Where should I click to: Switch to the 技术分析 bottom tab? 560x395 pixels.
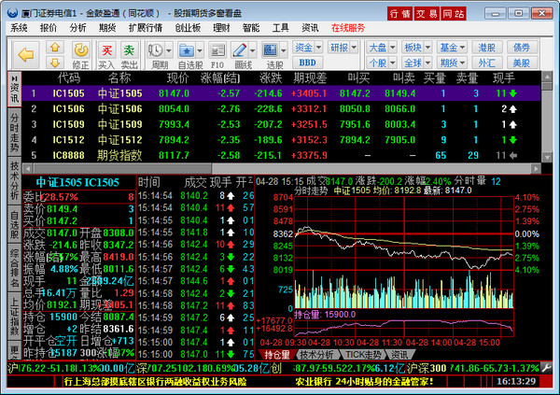(x=316, y=355)
